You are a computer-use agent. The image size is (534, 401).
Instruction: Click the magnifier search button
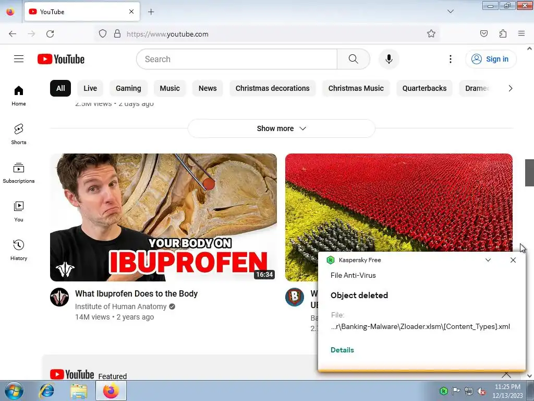click(x=353, y=59)
